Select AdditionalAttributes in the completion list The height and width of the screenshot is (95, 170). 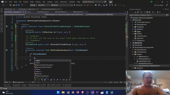click(x=42, y=76)
